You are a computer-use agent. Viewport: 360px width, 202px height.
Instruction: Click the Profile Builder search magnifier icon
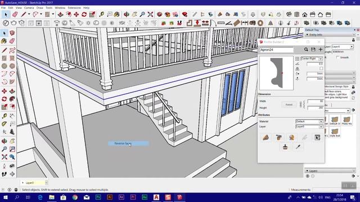(x=306, y=49)
